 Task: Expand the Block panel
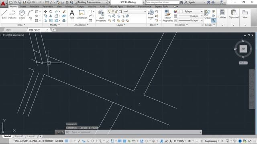[154, 25]
